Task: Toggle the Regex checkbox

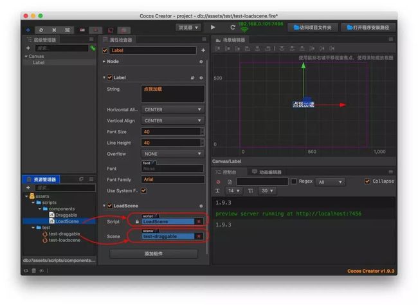Action: [x=294, y=181]
